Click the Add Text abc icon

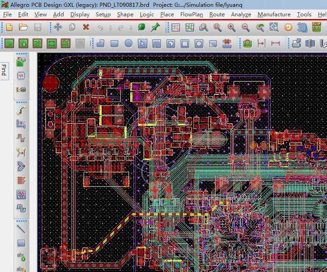pos(21,257)
